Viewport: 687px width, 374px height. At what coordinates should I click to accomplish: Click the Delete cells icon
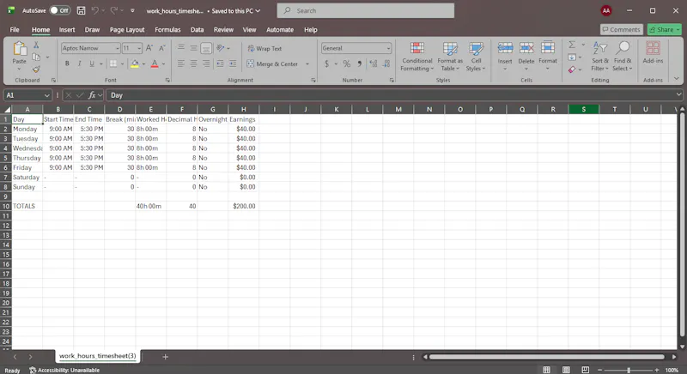(x=526, y=48)
